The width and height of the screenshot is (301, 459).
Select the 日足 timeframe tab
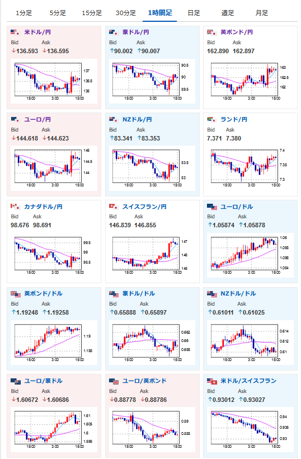tap(194, 13)
